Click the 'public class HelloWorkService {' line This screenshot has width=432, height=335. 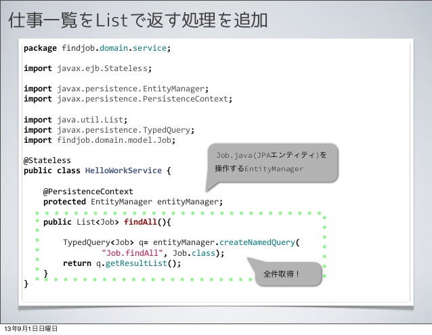pos(98,171)
